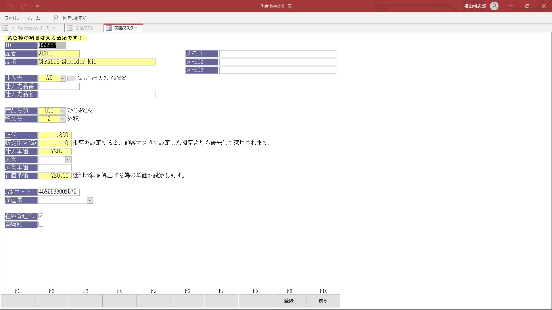This screenshot has width=552, height=310.
Task: Click the メモ01 input field
Action: (277, 54)
